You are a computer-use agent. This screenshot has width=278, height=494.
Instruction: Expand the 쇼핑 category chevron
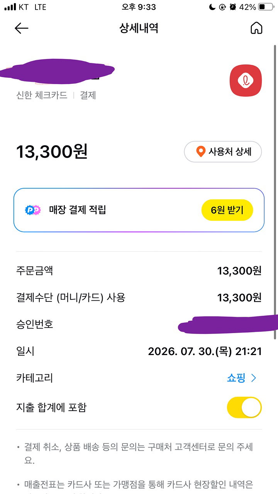pyautogui.click(x=254, y=378)
